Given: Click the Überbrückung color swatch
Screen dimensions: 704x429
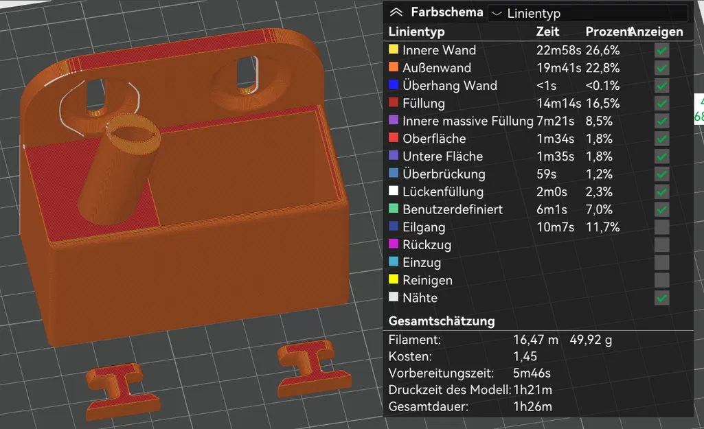Looking at the screenshot, I should click(x=394, y=173).
